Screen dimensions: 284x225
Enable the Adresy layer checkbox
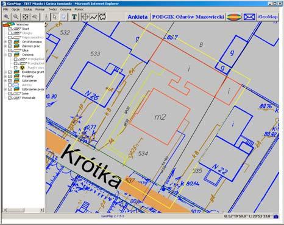tap(10, 85)
